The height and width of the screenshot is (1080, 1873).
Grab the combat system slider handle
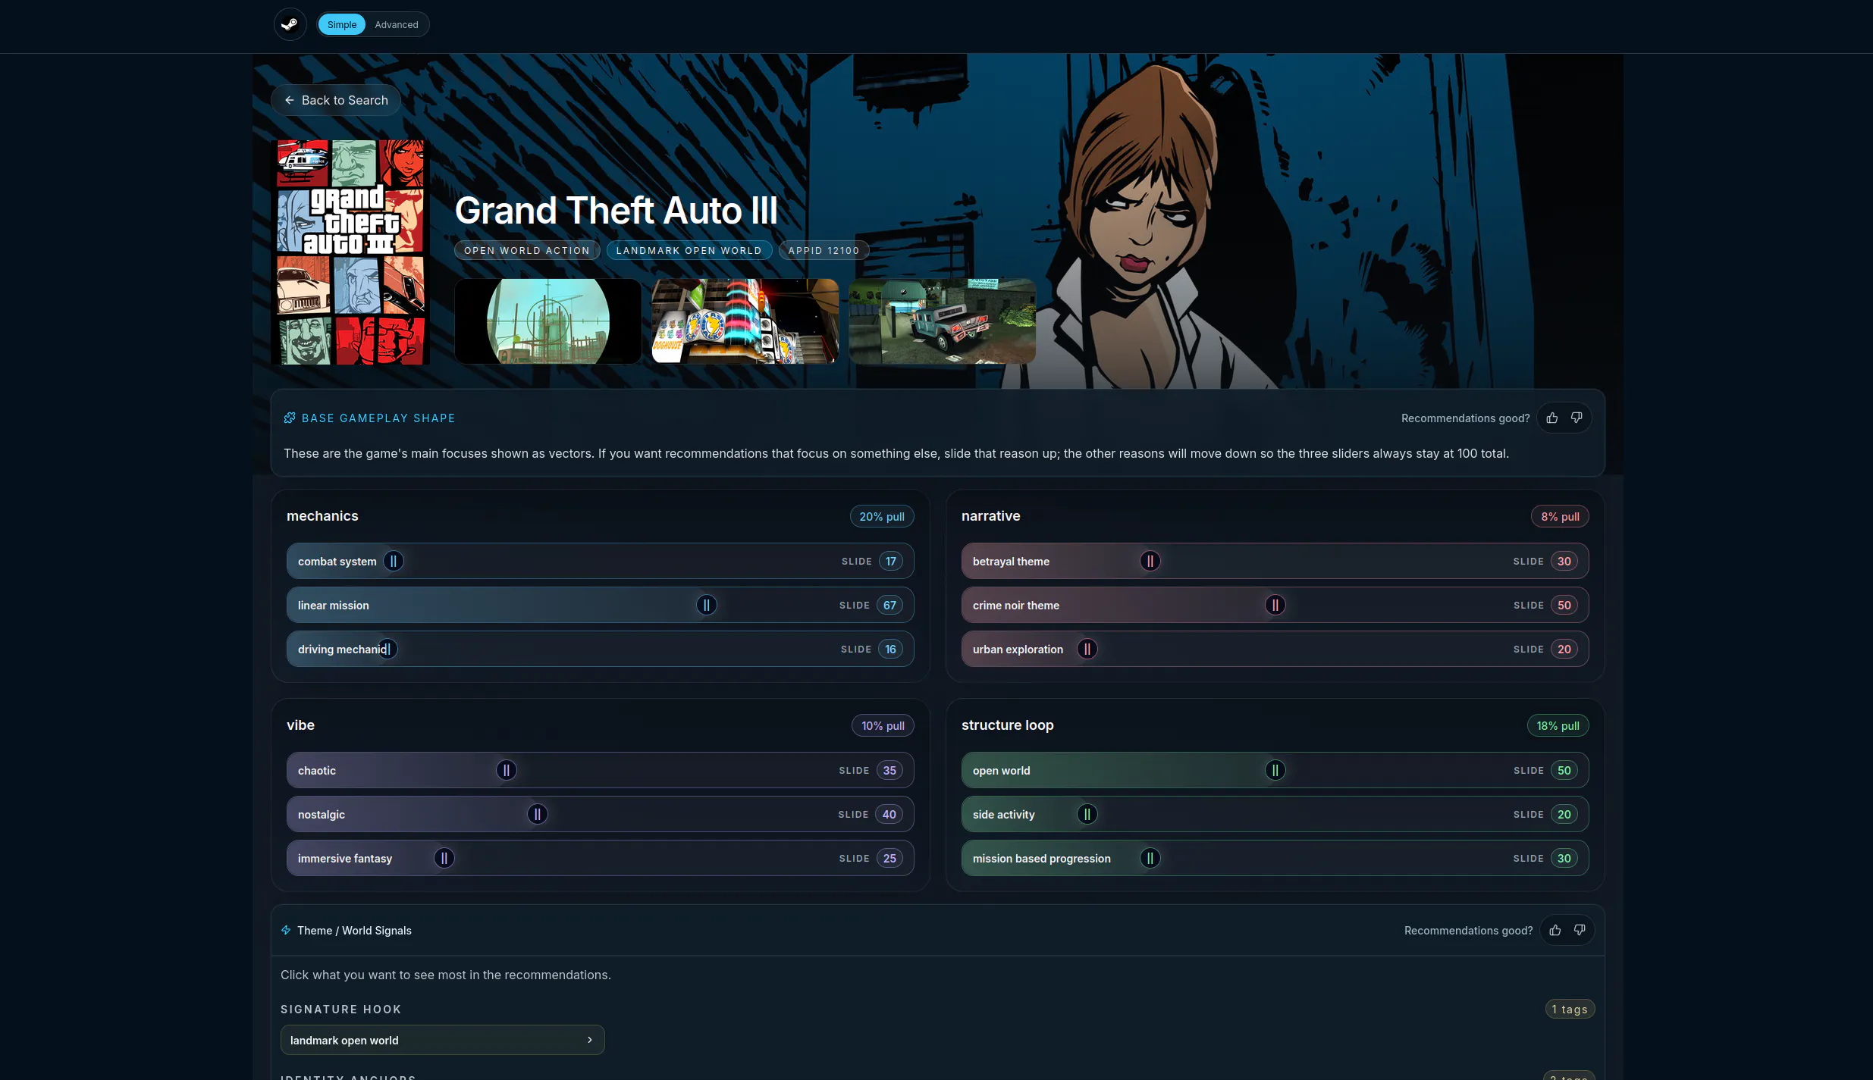[x=394, y=561]
